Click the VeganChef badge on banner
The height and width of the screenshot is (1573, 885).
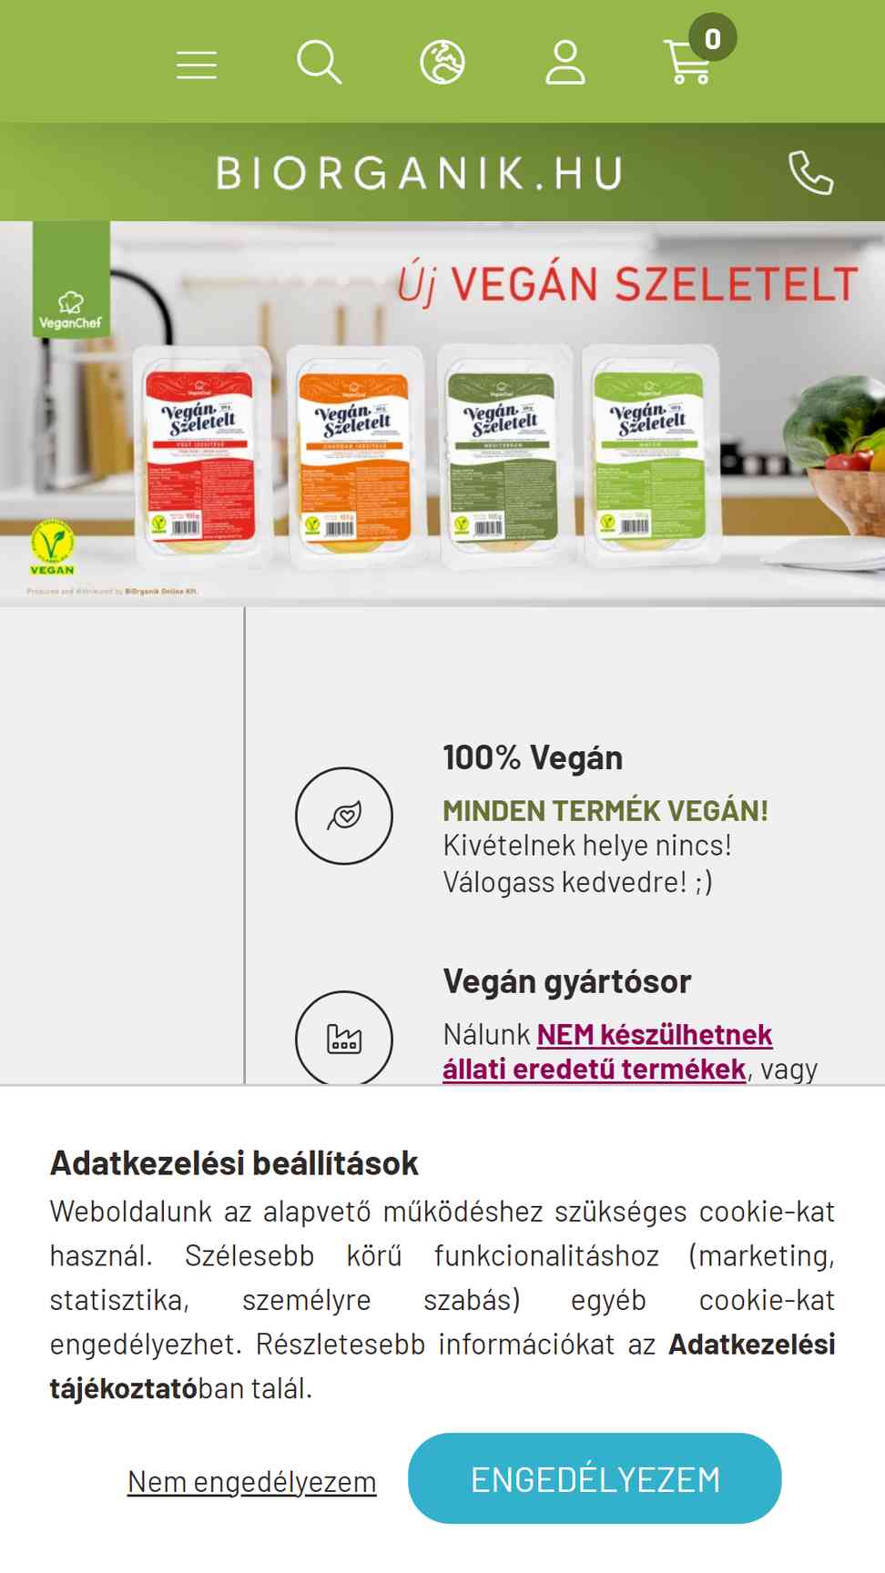pos(71,279)
